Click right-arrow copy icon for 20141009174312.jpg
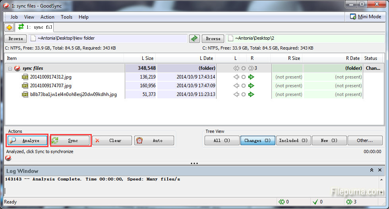The width and height of the screenshot is (389, 209). [x=251, y=77]
